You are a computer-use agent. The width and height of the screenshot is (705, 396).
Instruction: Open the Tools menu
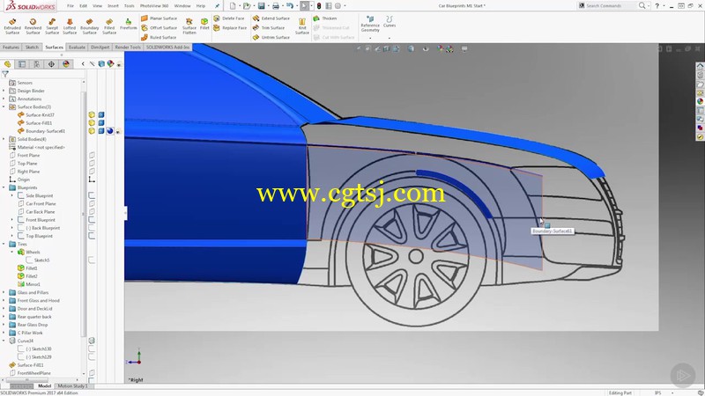tap(129, 6)
